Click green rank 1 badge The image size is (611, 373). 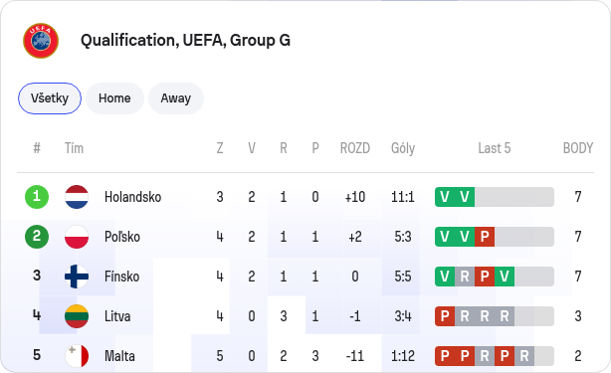tap(37, 197)
